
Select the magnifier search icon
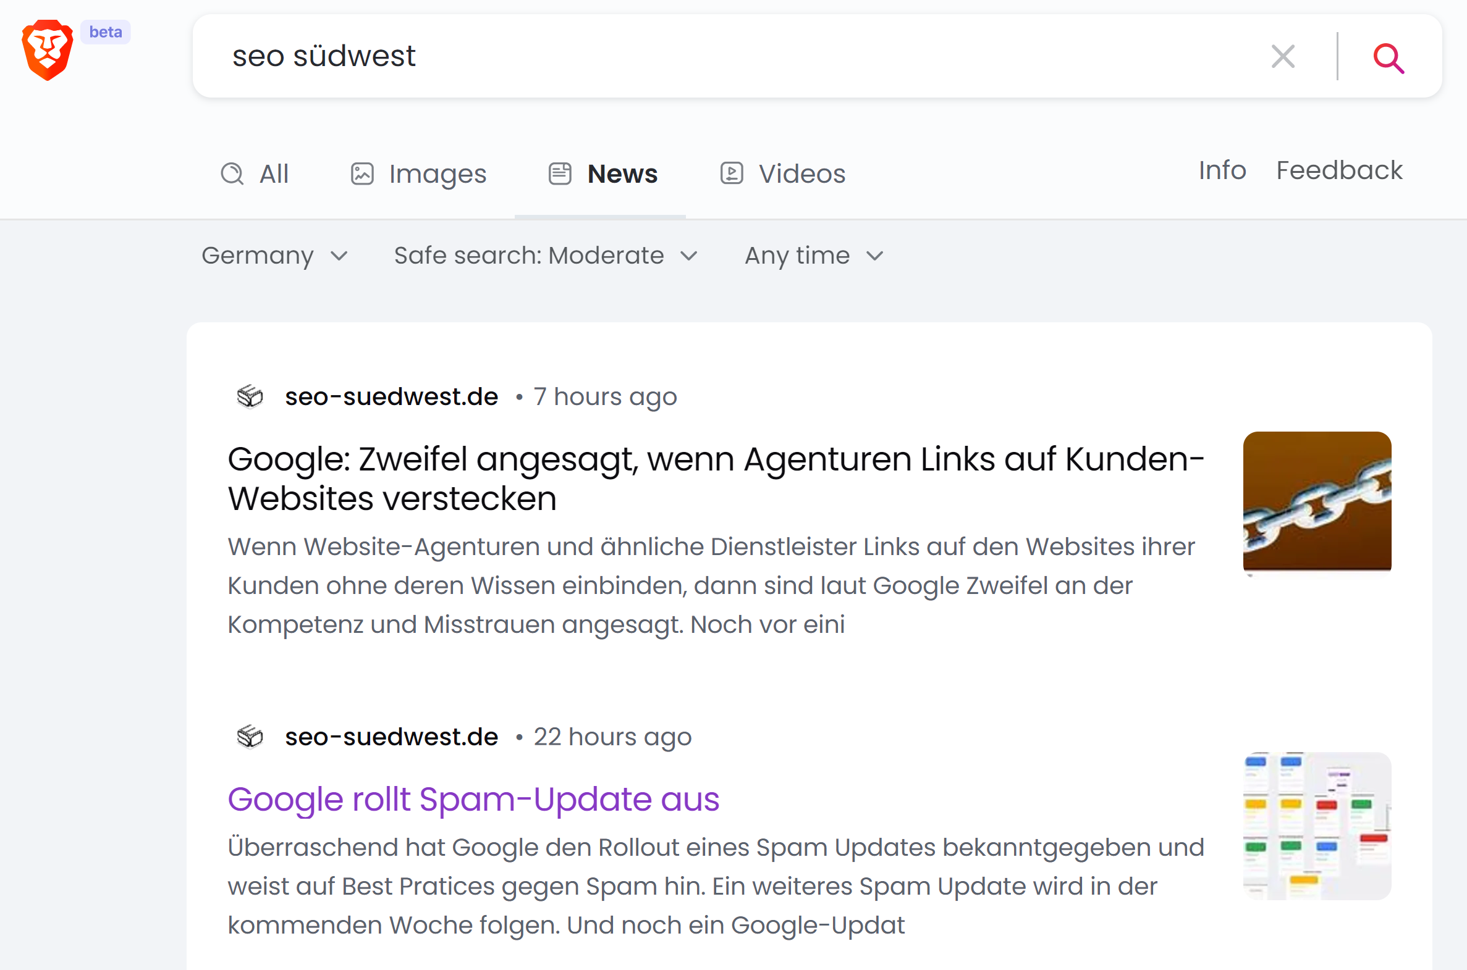[1389, 57]
